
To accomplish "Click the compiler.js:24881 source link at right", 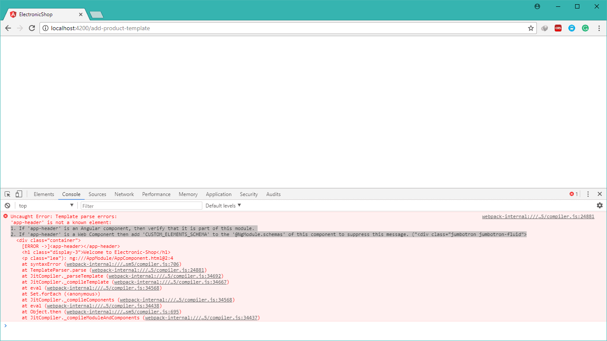I will click(538, 216).
